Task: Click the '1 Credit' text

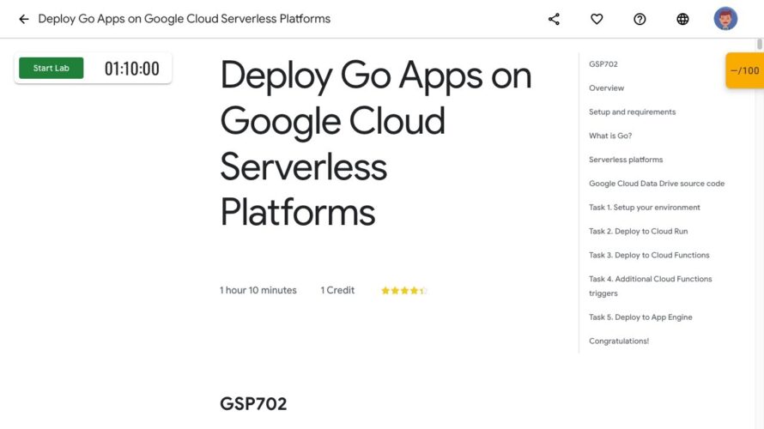Action: (x=337, y=290)
